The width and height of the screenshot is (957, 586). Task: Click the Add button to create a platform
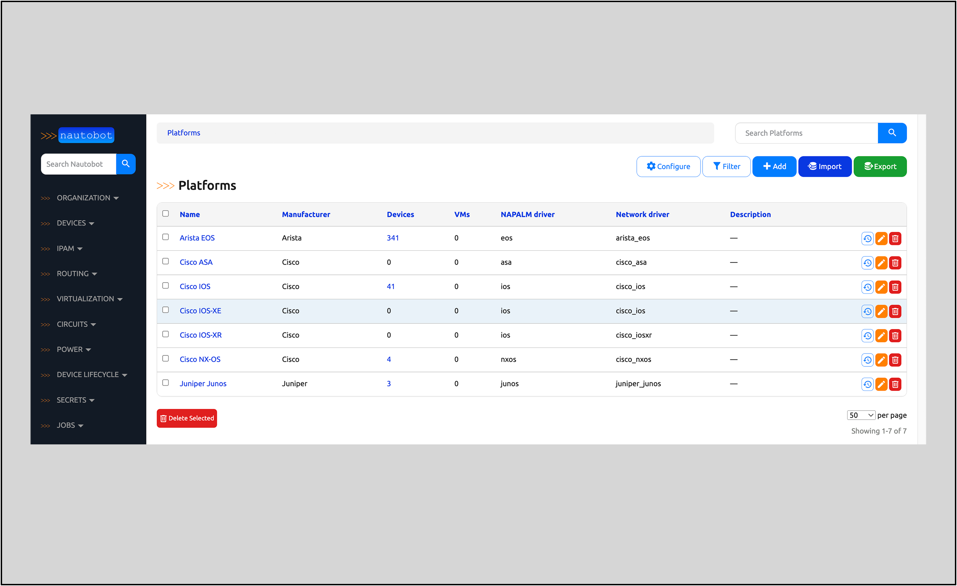coord(774,166)
